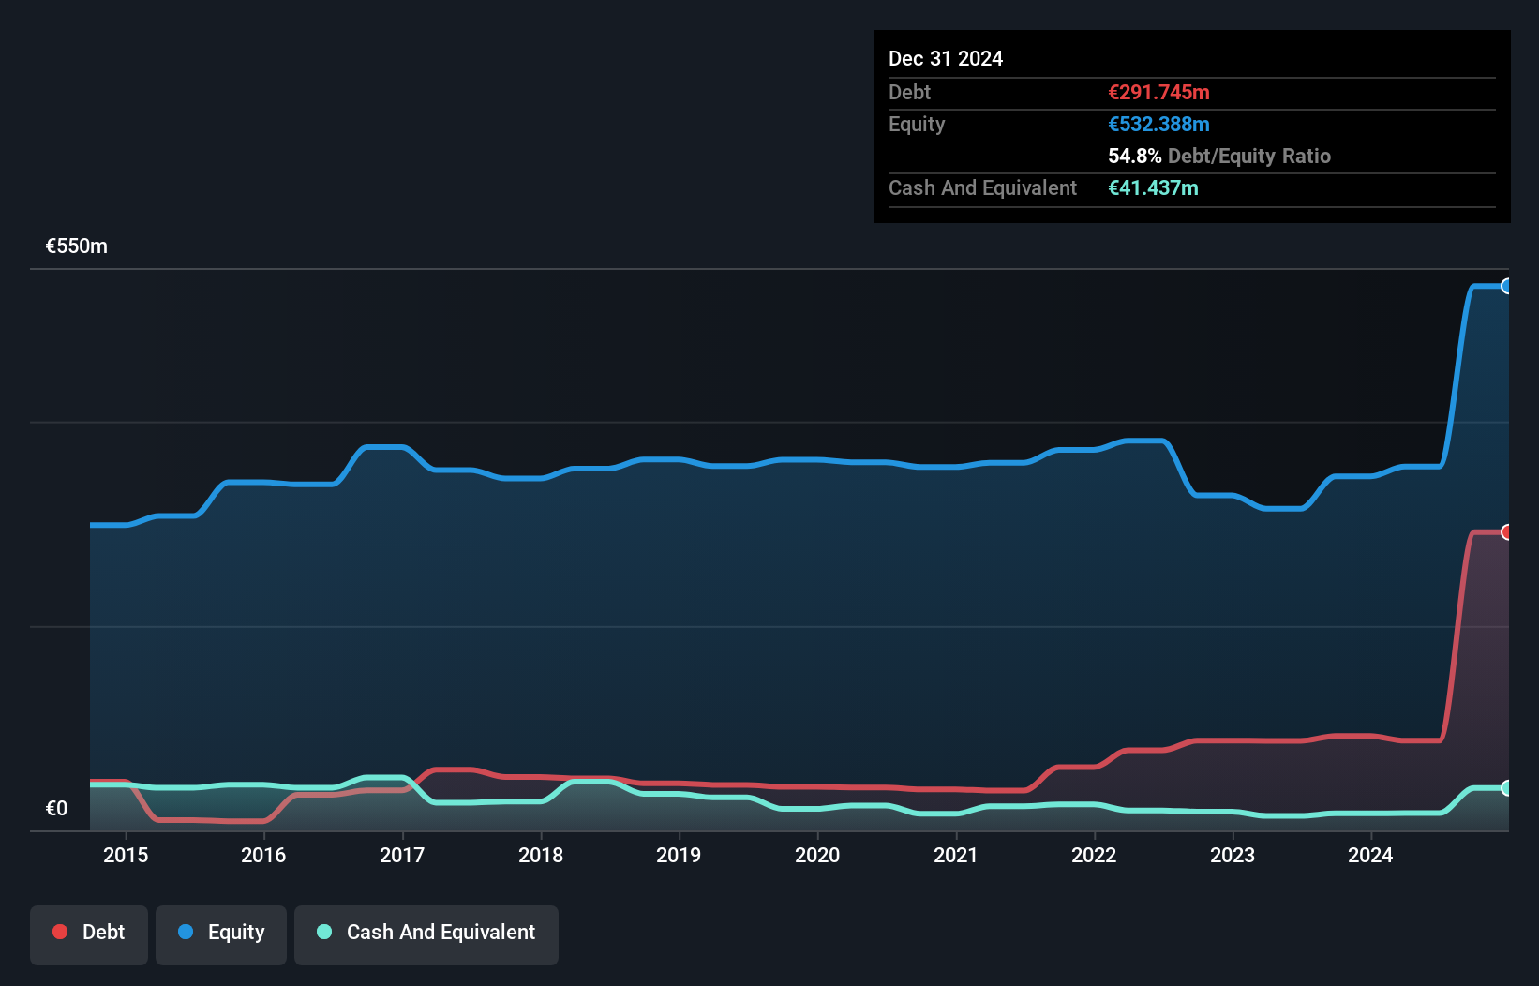
Task: Click the 2020 x-axis label
Action: click(x=817, y=855)
